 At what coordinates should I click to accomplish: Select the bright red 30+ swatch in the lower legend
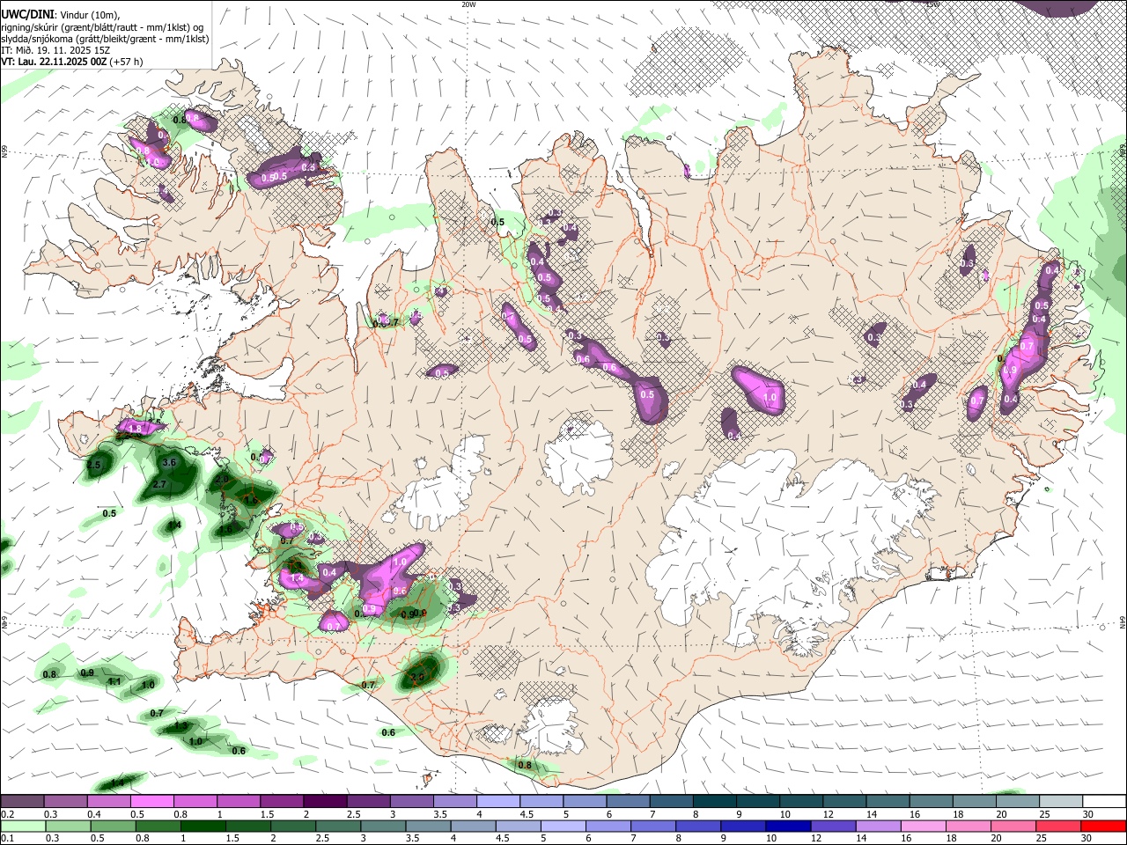click(1104, 827)
